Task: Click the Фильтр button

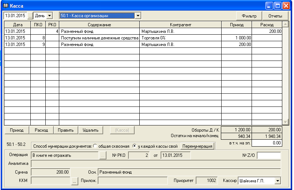Action: (249, 16)
